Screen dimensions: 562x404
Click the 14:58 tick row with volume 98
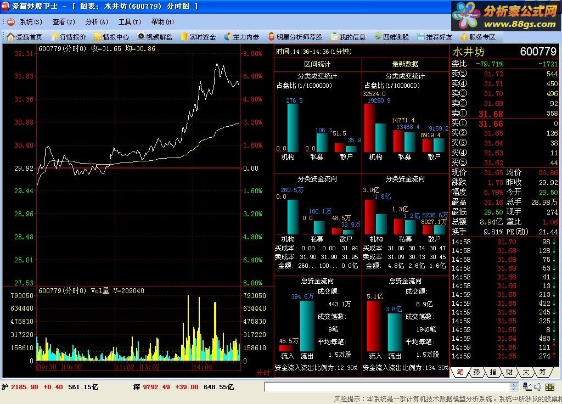tap(504, 242)
